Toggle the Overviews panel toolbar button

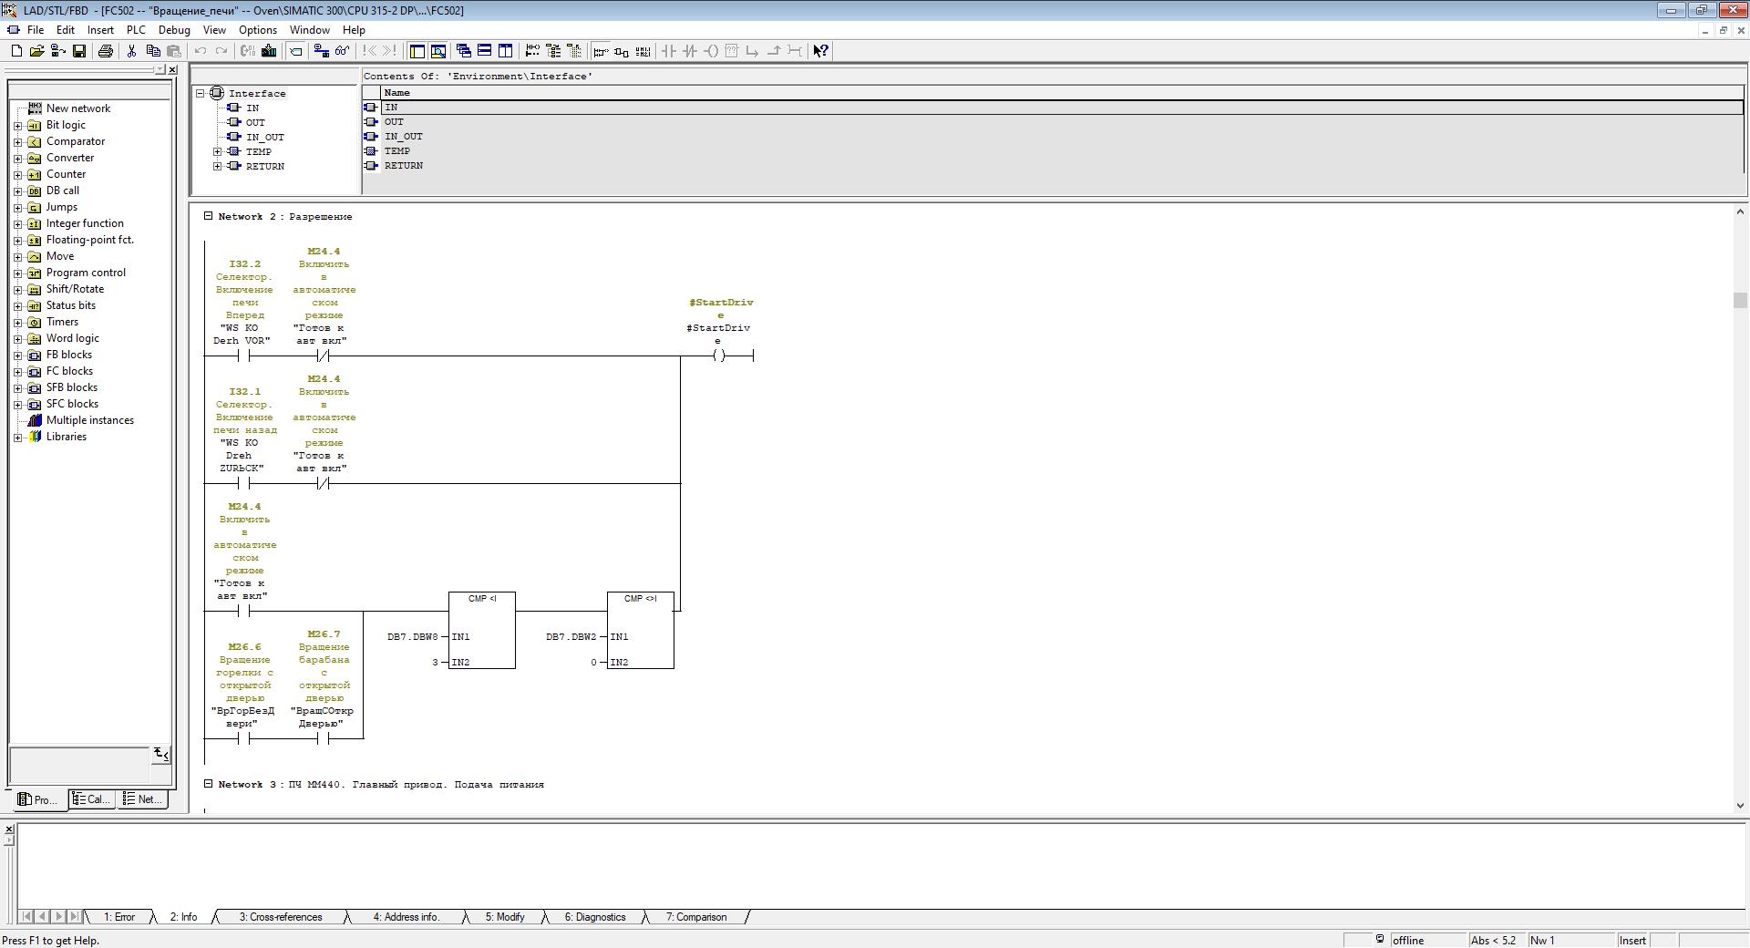(x=417, y=51)
